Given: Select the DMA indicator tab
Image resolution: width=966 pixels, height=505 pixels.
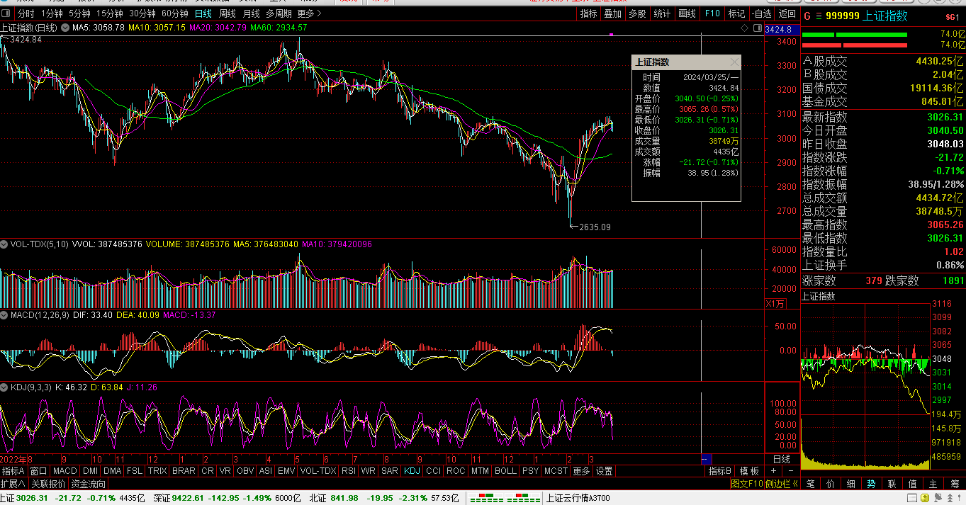Looking at the screenshot, I should [113, 471].
